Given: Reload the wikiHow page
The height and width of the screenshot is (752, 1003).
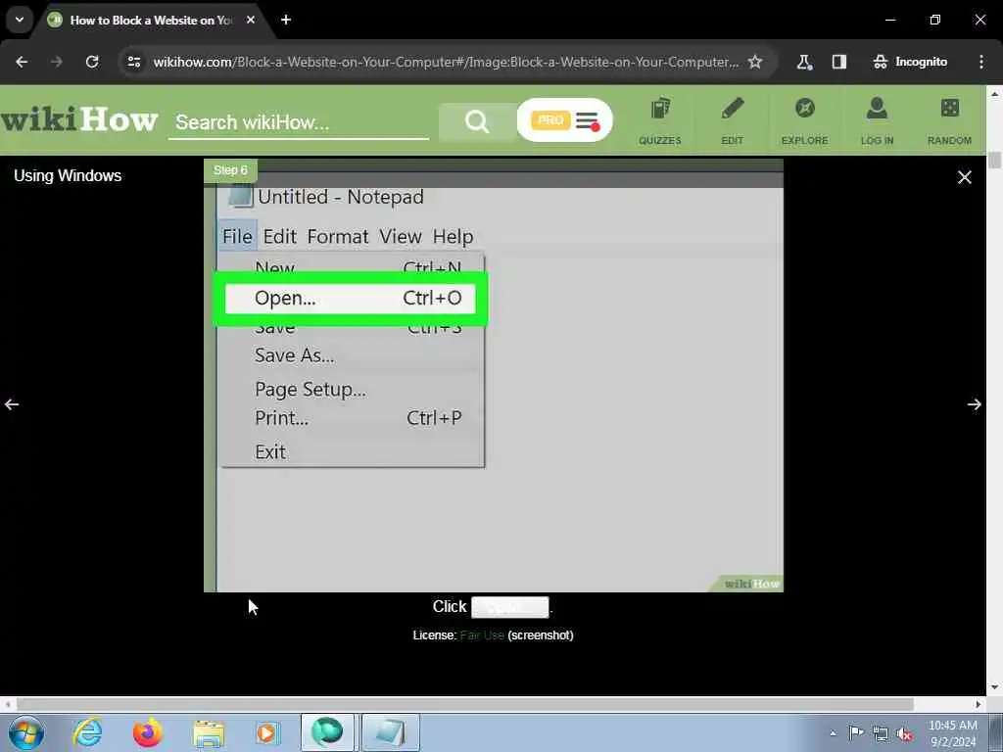Looking at the screenshot, I should [92, 62].
